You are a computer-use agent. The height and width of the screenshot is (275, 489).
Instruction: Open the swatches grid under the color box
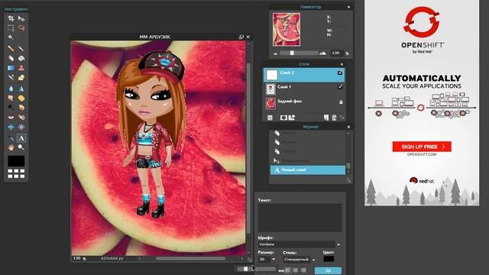pyautogui.click(x=16, y=173)
